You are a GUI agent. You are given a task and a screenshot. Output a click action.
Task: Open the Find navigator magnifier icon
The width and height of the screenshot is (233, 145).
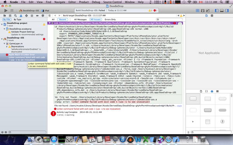(x=16, y=15)
